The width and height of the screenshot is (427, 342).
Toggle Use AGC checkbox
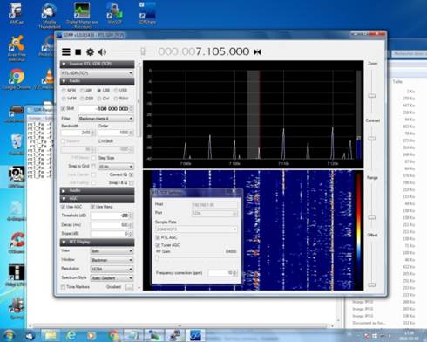(63, 207)
